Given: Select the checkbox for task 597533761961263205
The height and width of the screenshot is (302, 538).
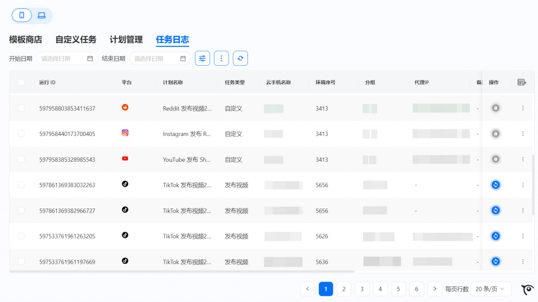Looking at the screenshot, I should point(21,236).
